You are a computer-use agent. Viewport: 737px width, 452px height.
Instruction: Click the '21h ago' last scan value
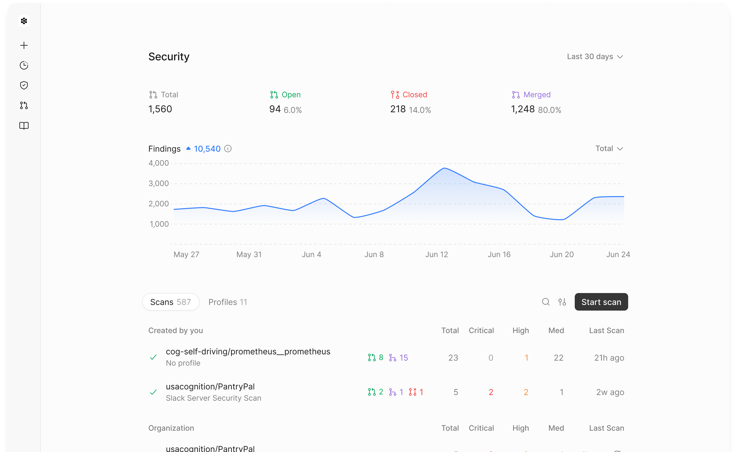point(609,358)
